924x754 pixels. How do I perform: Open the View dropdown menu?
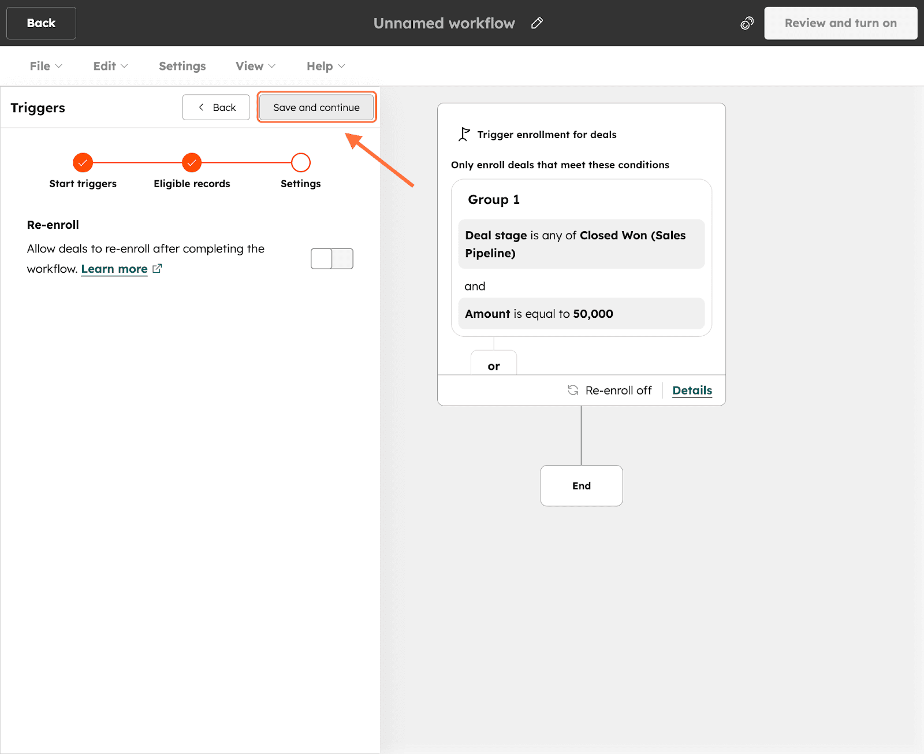(255, 66)
